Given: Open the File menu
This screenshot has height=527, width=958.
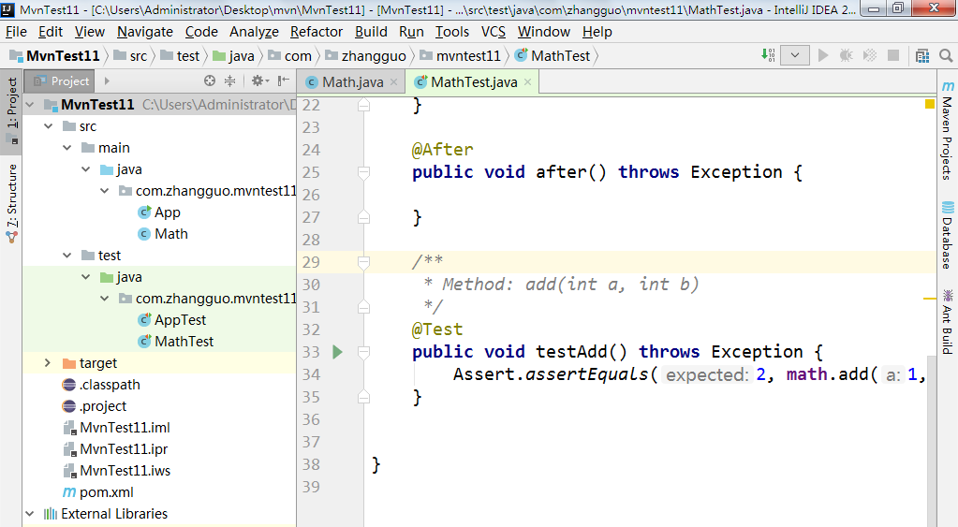Looking at the screenshot, I should click(16, 32).
